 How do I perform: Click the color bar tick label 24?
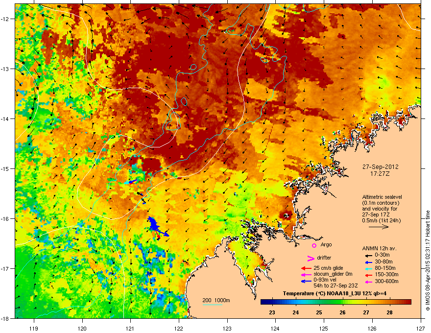tap(295, 312)
